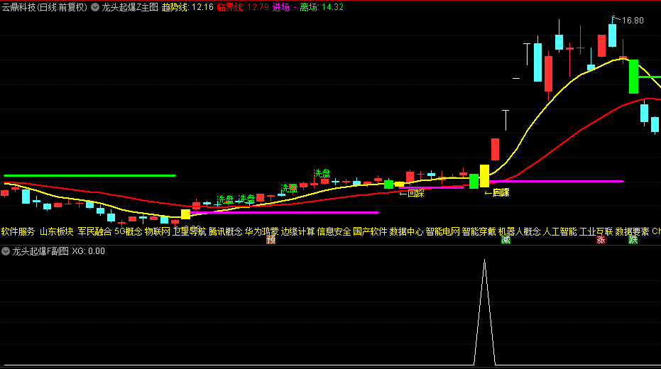661x369 pixels.
Task: Open the 人工智能 concept tag
Action: tap(559, 231)
